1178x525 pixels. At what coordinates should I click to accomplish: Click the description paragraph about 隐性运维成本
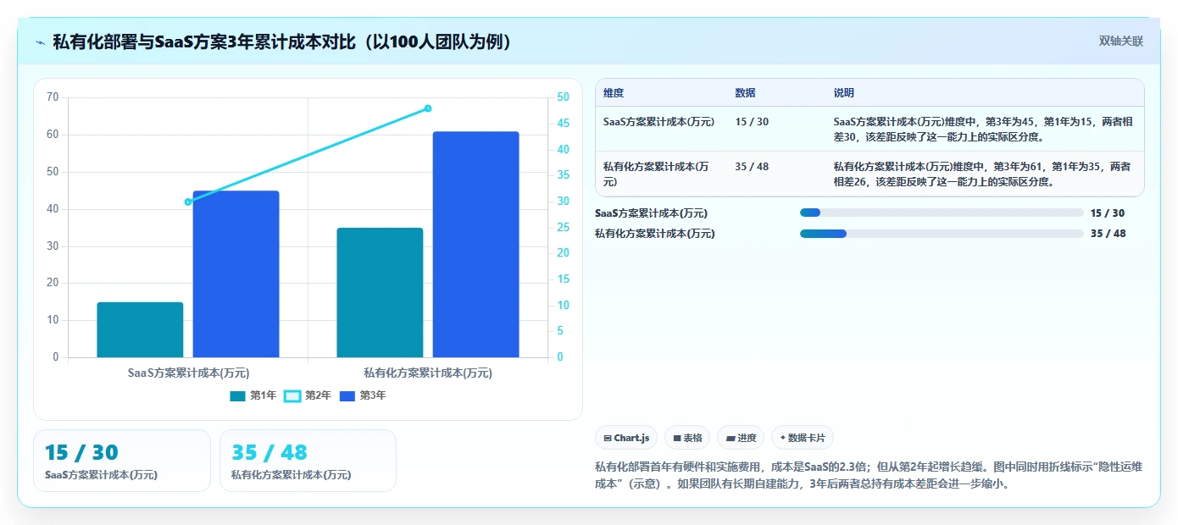(x=870, y=475)
